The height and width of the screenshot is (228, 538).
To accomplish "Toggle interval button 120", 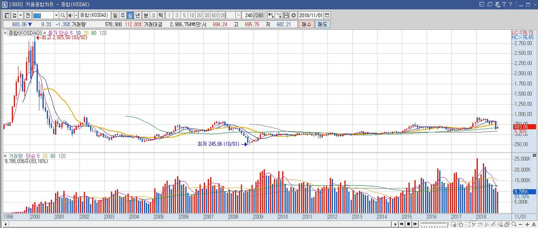I will pos(222,16).
